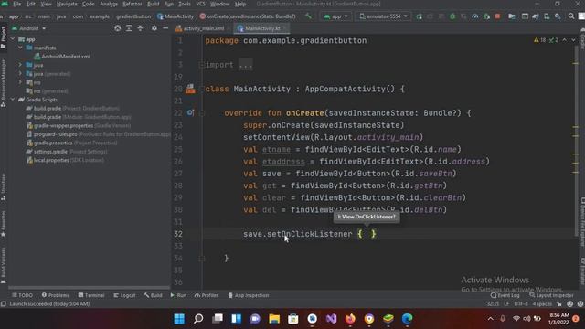
Task: Expand the java (generated) folder node
Action: point(20,73)
